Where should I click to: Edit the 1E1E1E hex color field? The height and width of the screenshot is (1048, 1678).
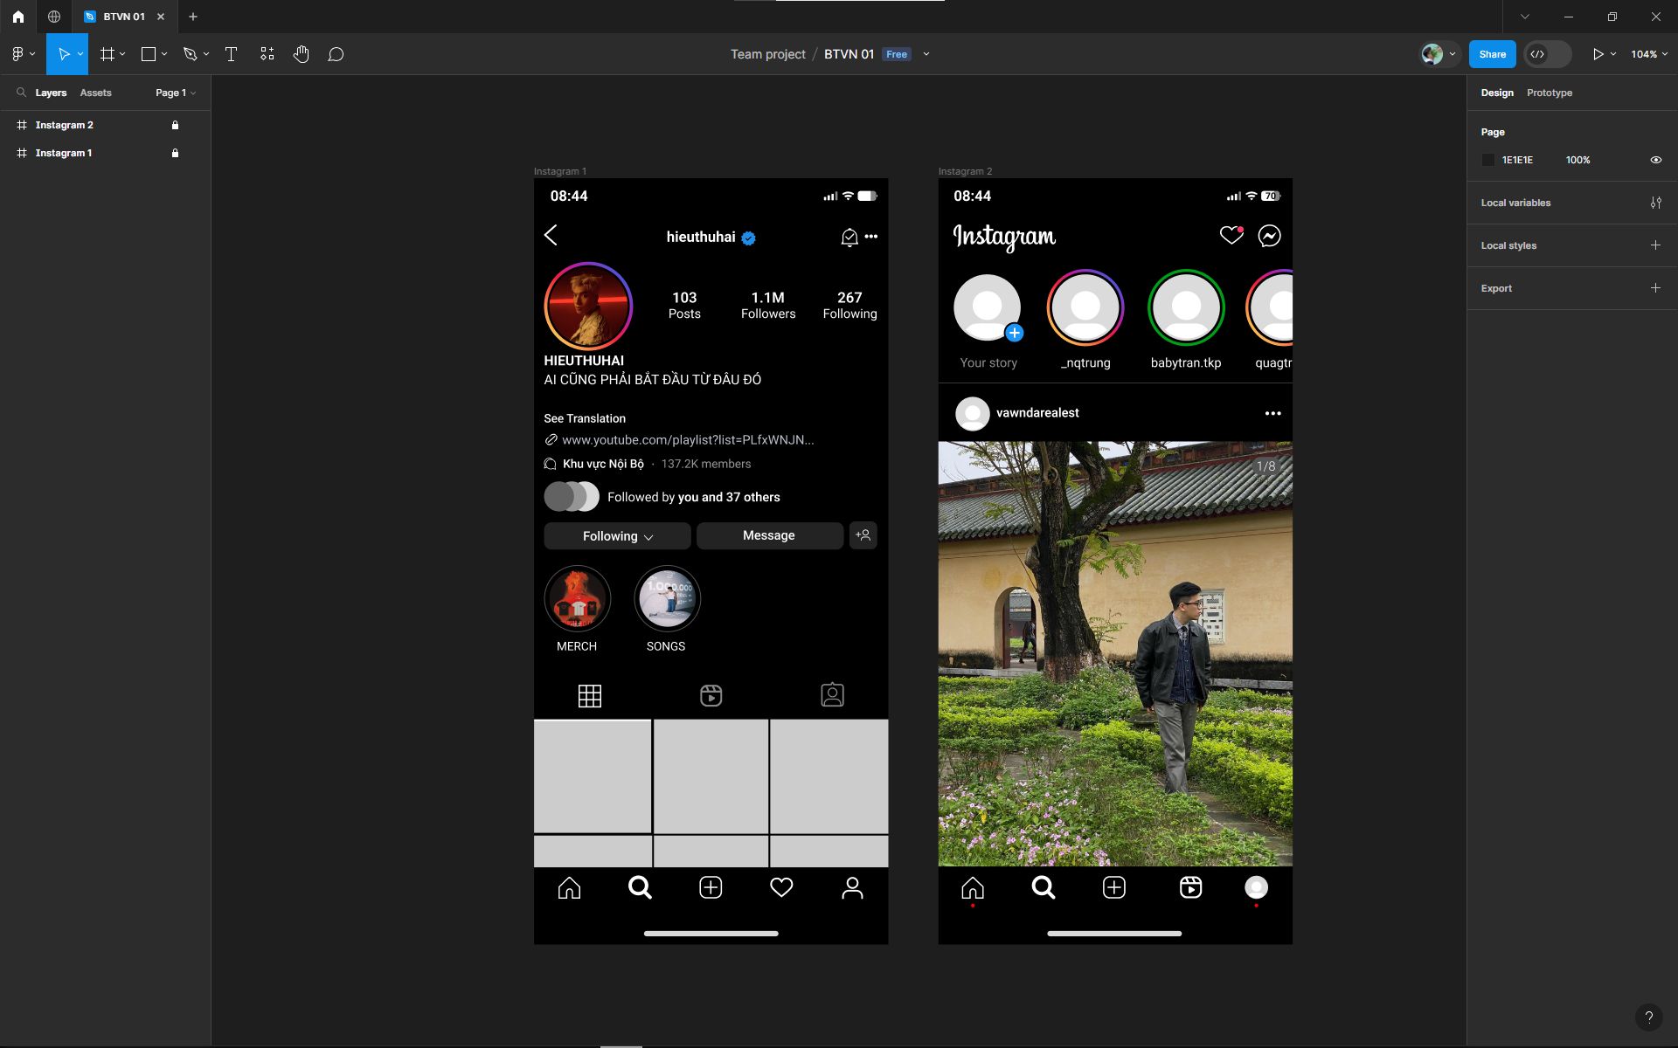coord(1517,160)
